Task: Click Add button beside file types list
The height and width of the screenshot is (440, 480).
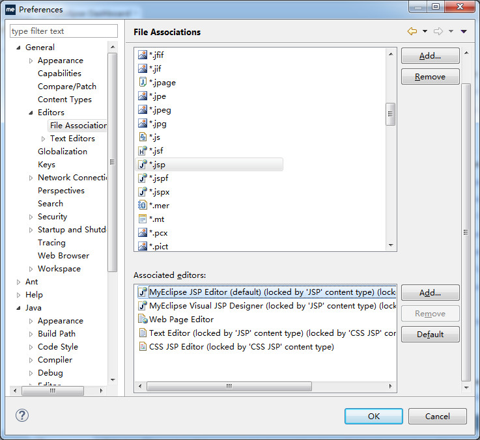Action: [x=430, y=56]
